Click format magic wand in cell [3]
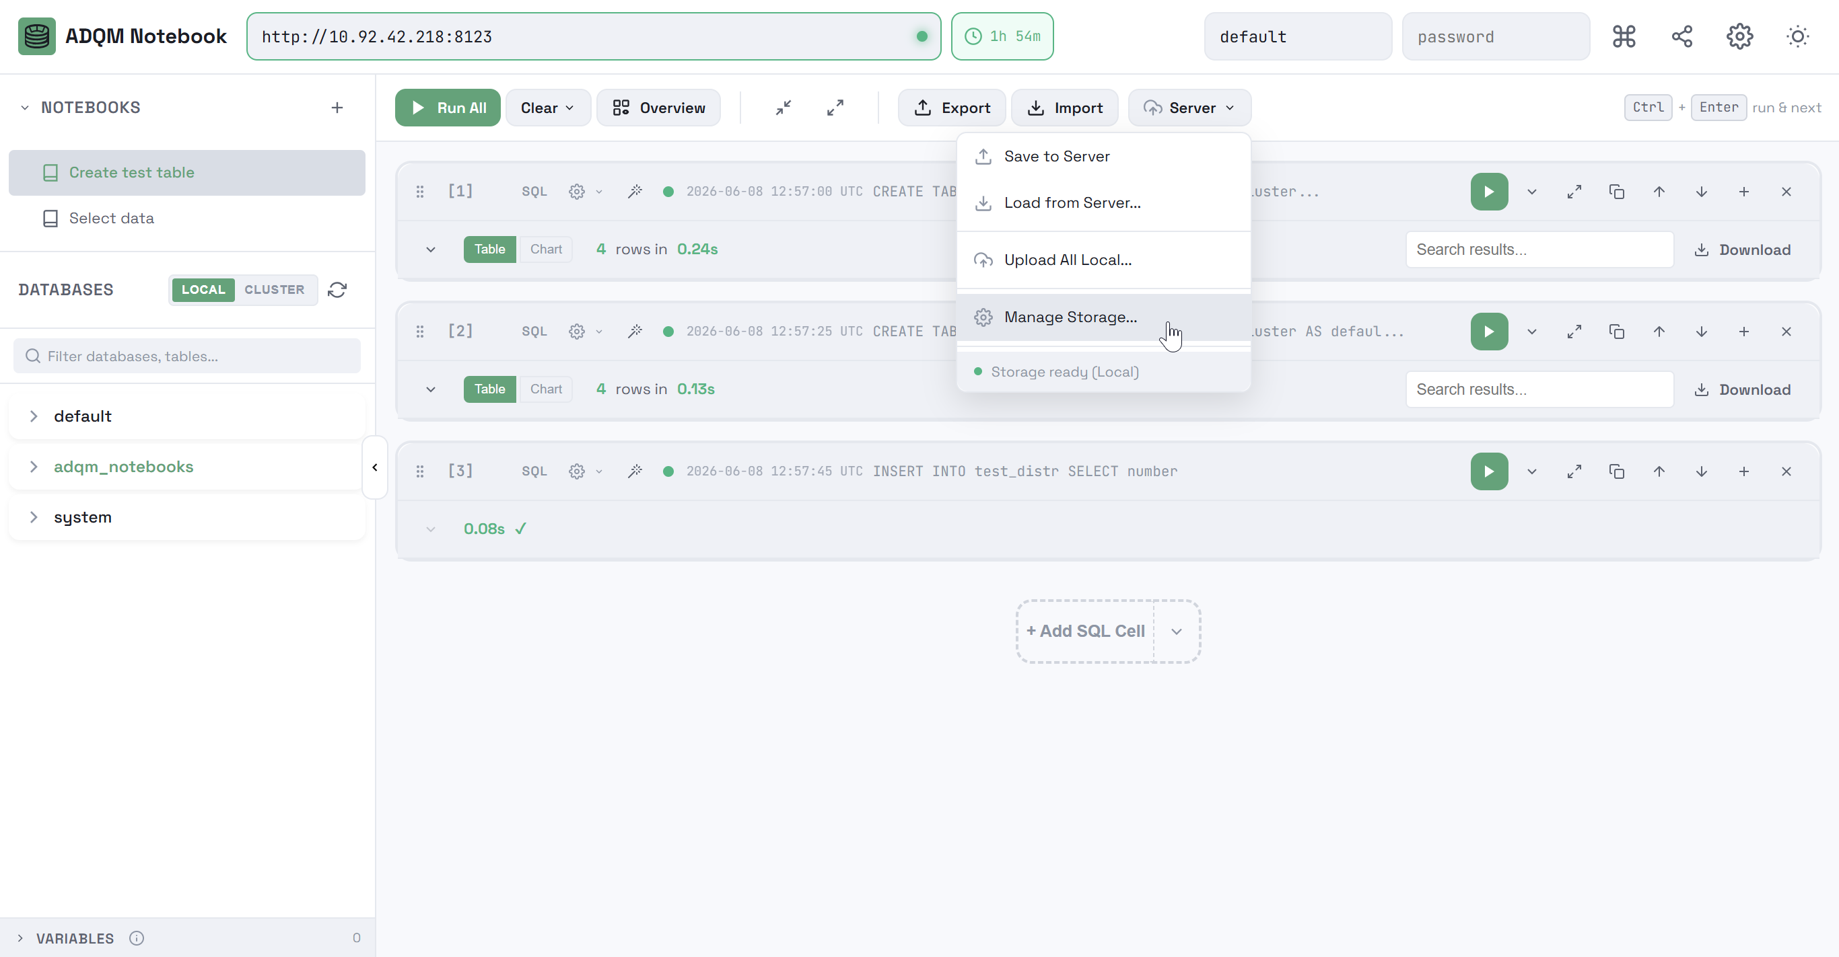 (635, 471)
